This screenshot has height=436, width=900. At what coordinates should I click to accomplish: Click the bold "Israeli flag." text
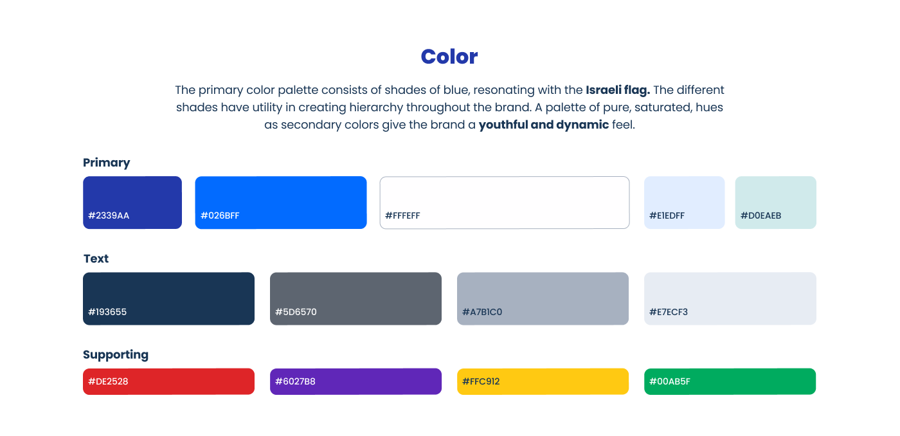[618, 90]
